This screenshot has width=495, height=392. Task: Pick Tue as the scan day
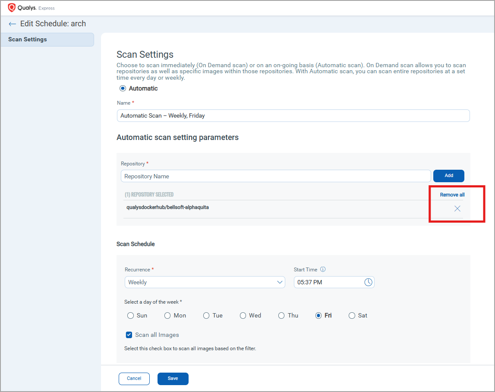pos(206,315)
